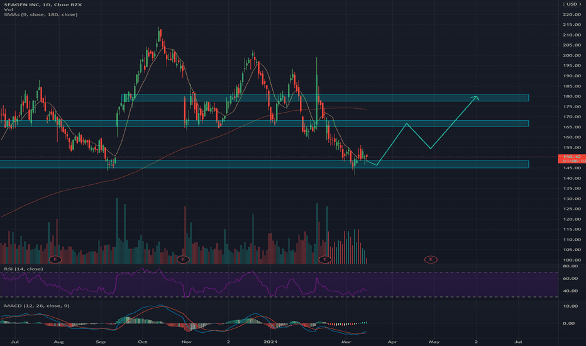Click the Apr label on time axis
The image size is (586, 346).
click(x=392, y=342)
